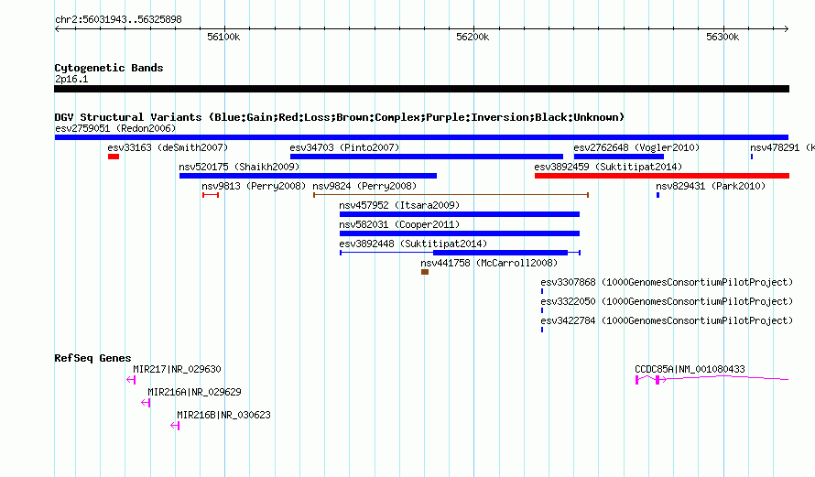
Task: Click the nsv582031 (Cooper2011) label
Action: point(399,224)
